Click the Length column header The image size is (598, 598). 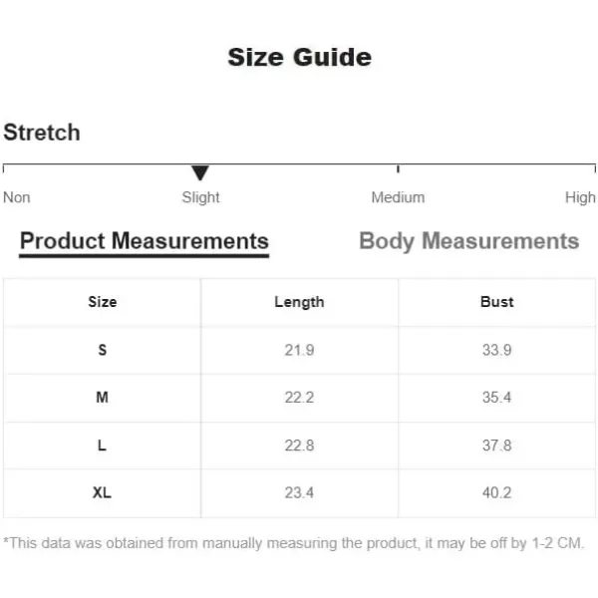click(x=299, y=302)
